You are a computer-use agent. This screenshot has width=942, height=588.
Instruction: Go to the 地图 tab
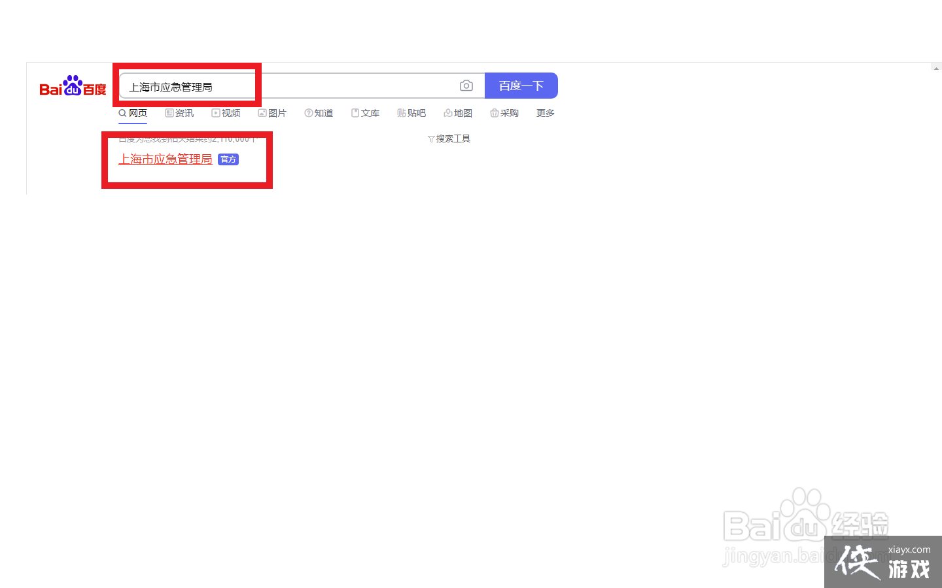coord(458,113)
